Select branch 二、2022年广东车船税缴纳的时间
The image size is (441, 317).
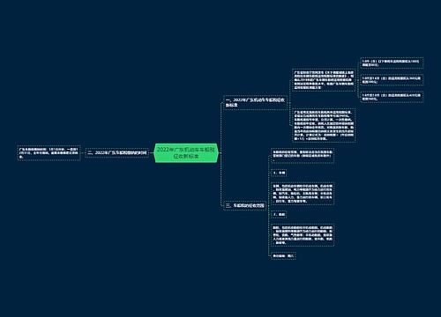pos(117,153)
